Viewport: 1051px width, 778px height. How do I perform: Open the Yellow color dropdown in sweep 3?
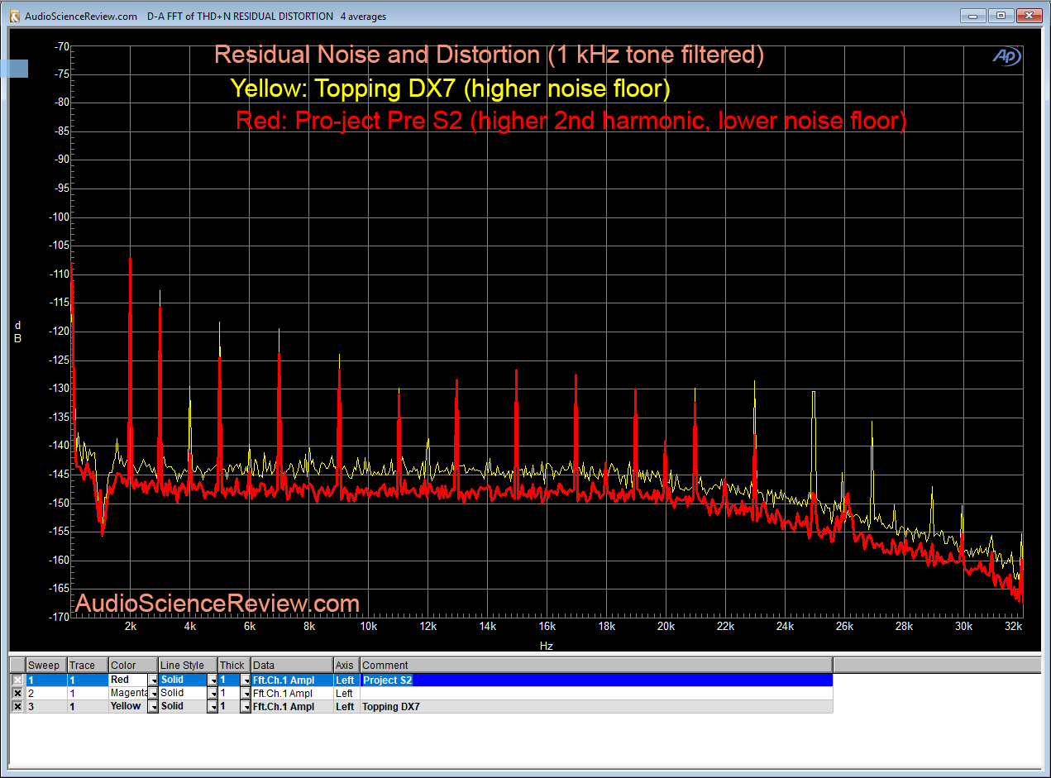tap(153, 706)
